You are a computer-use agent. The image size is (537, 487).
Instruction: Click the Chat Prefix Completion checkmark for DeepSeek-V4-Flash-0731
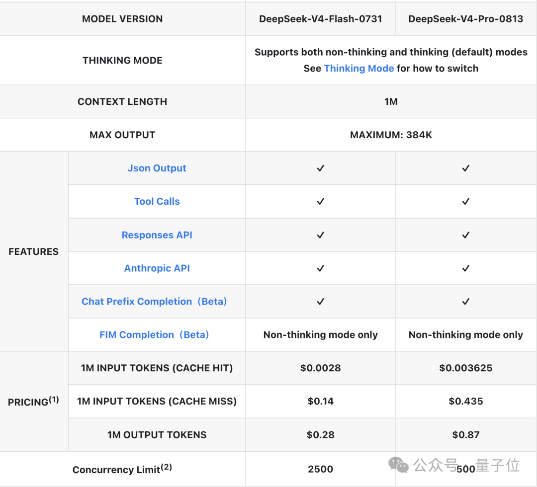pos(321,301)
